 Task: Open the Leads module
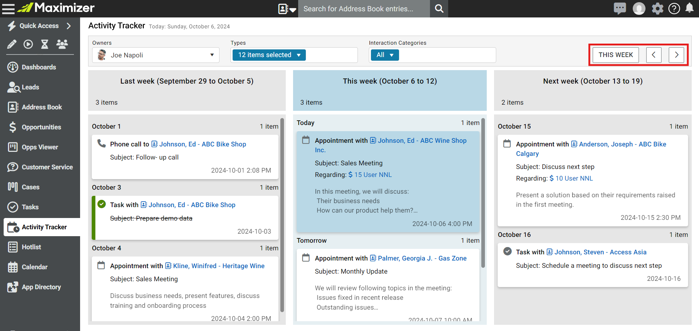tap(40, 87)
